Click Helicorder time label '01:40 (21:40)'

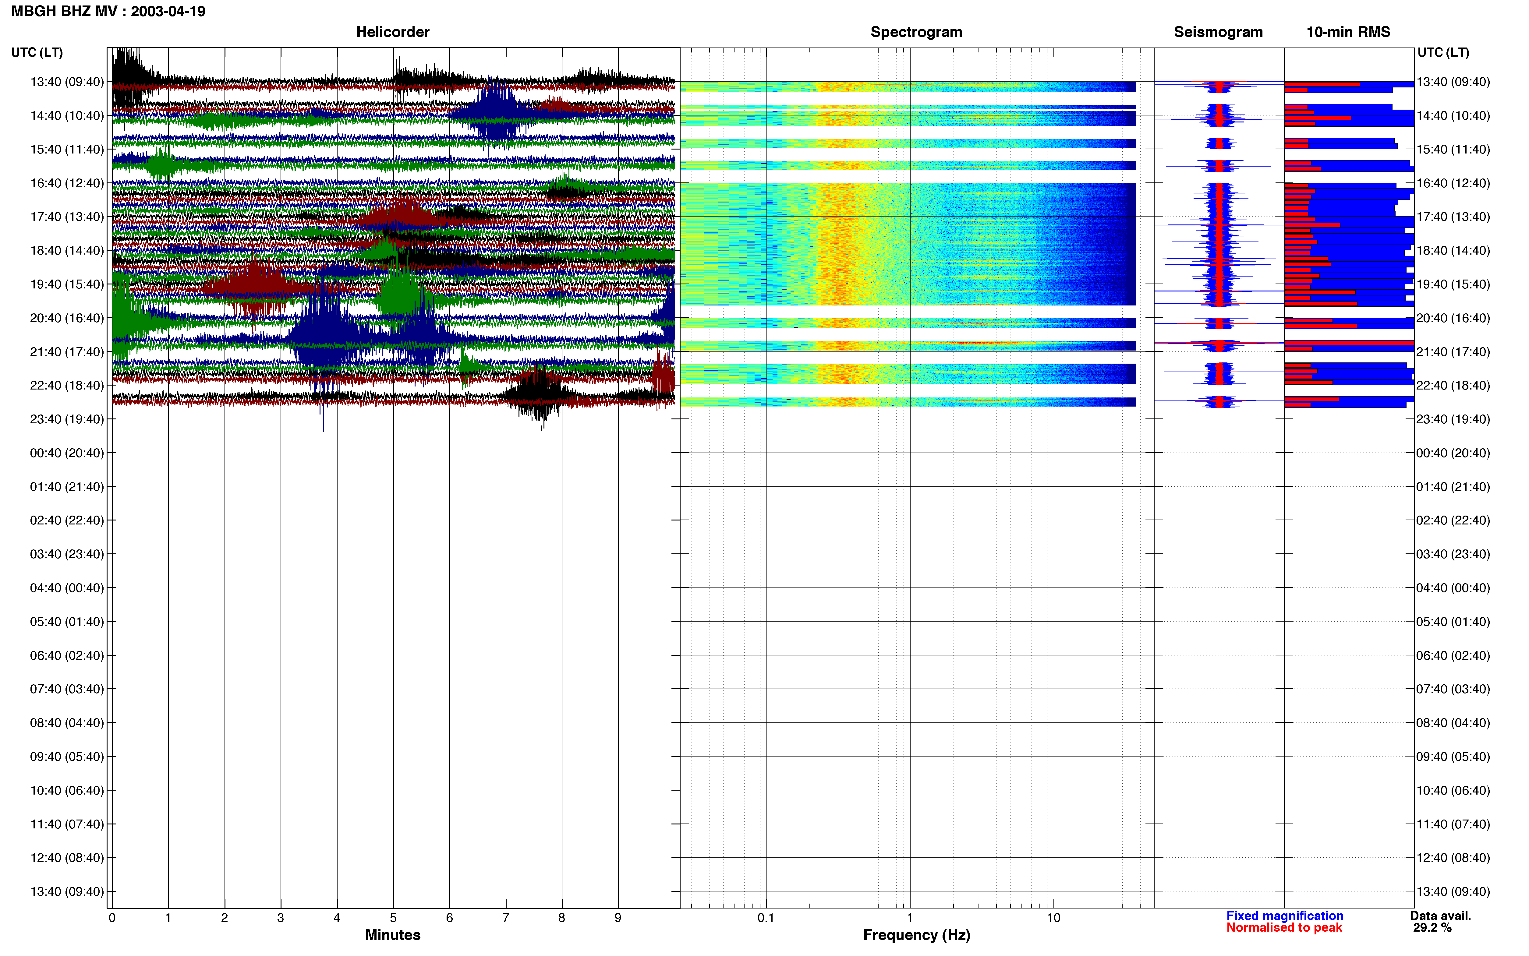click(x=67, y=487)
